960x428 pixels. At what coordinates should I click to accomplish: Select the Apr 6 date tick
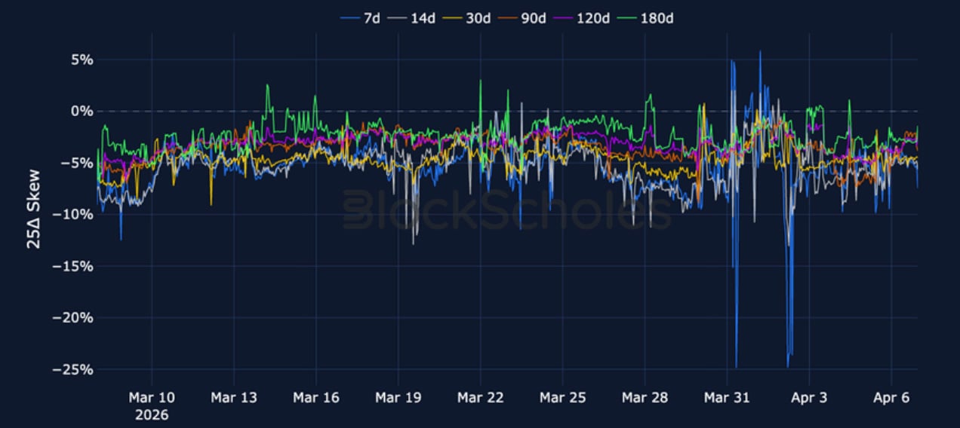point(891,397)
